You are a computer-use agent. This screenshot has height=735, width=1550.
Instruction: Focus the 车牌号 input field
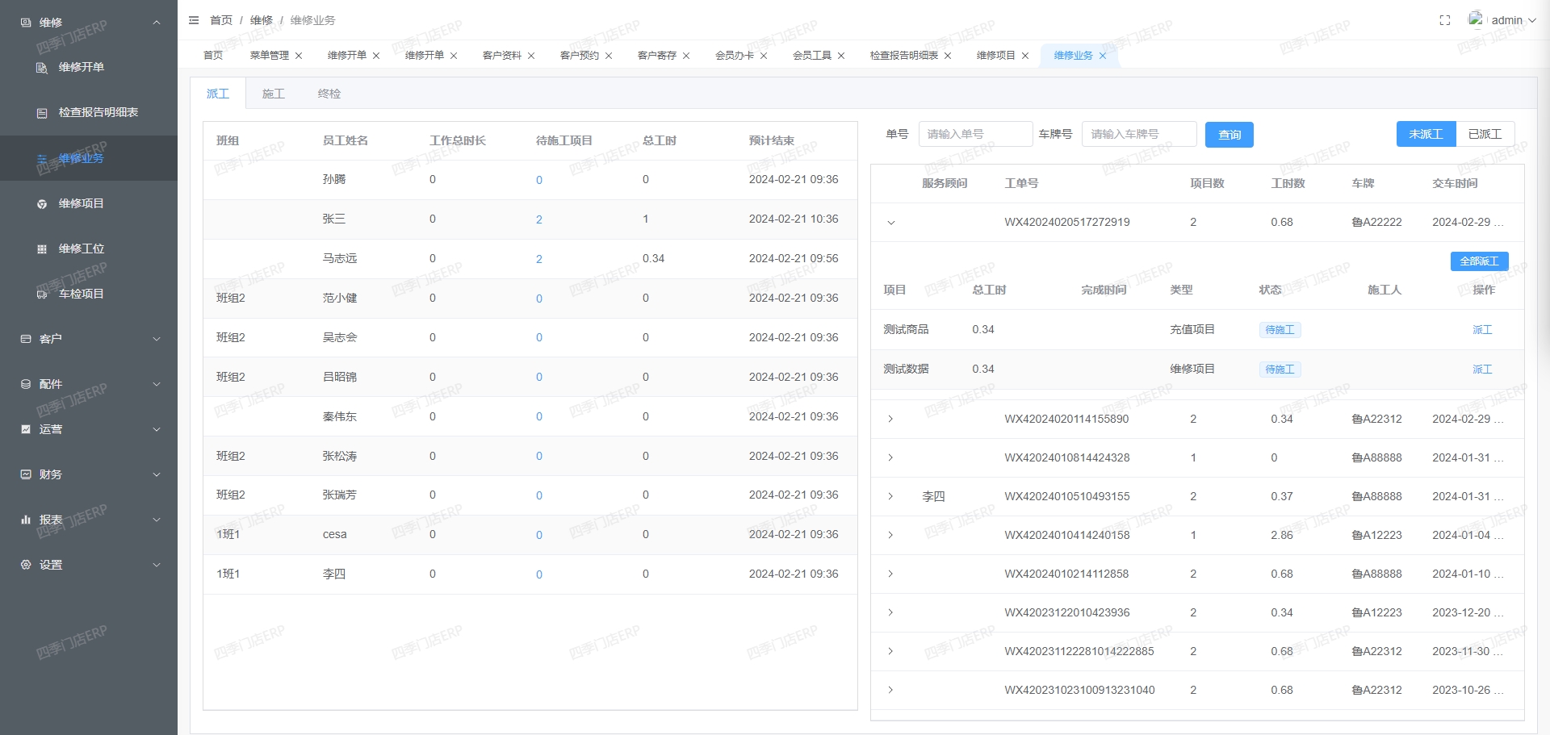(1138, 134)
